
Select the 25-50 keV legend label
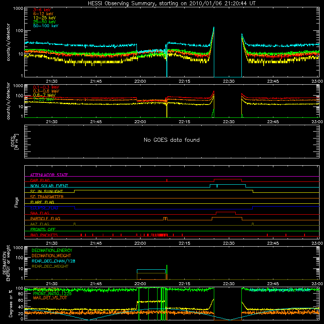point(45,22)
